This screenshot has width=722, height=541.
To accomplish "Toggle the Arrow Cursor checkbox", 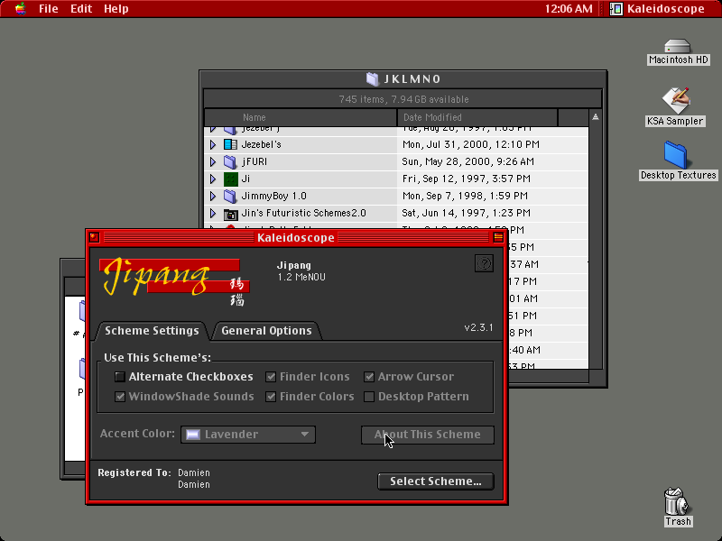I will pyautogui.click(x=369, y=377).
